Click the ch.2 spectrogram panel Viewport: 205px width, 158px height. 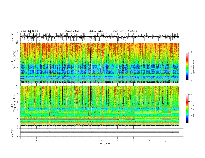[x=100, y=106]
